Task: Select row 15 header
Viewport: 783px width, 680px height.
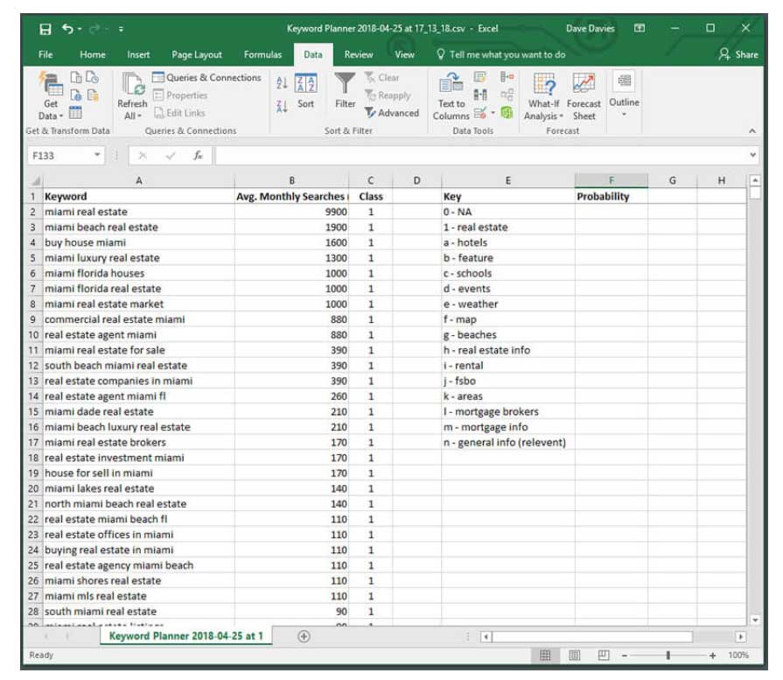Action: click(33, 411)
